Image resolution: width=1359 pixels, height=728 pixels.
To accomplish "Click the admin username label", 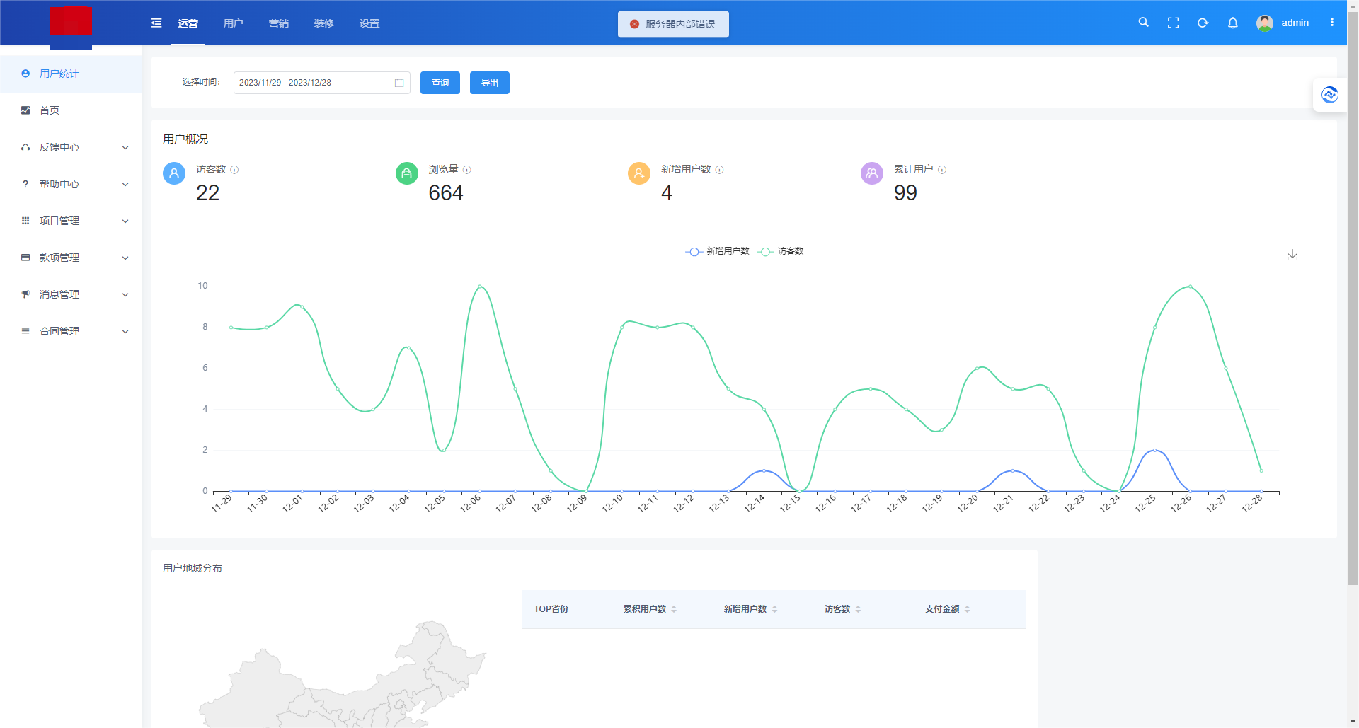I will [x=1295, y=23].
